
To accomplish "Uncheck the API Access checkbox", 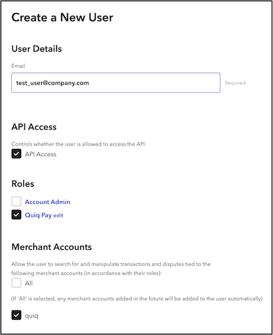I will [17, 154].
